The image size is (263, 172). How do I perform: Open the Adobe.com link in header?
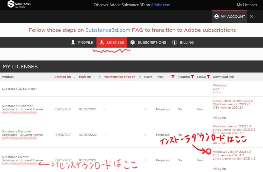tap(161, 5)
